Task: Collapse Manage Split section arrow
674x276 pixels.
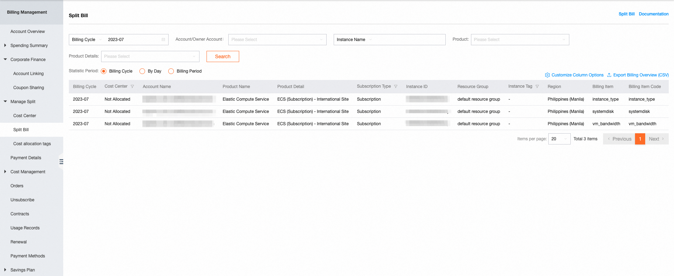Action: (5, 101)
